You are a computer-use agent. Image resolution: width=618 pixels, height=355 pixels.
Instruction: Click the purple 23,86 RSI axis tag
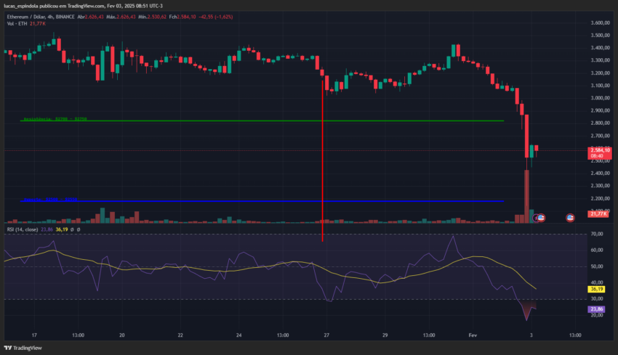pyautogui.click(x=596, y=309)
